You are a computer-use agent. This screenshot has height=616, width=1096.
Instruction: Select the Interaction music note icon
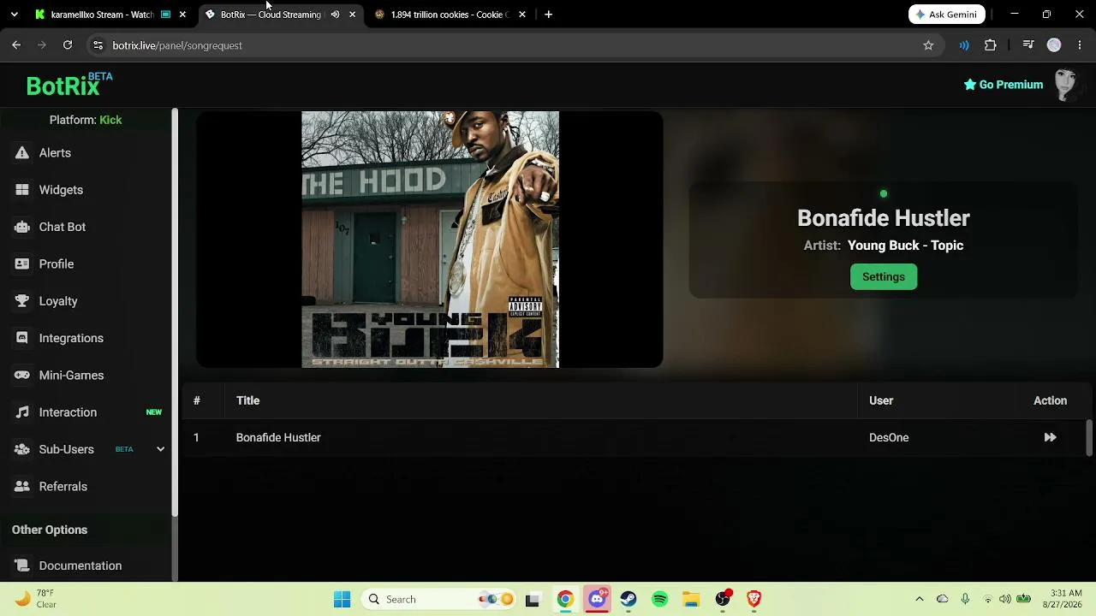pyautogui.click(x=22, y=412)
